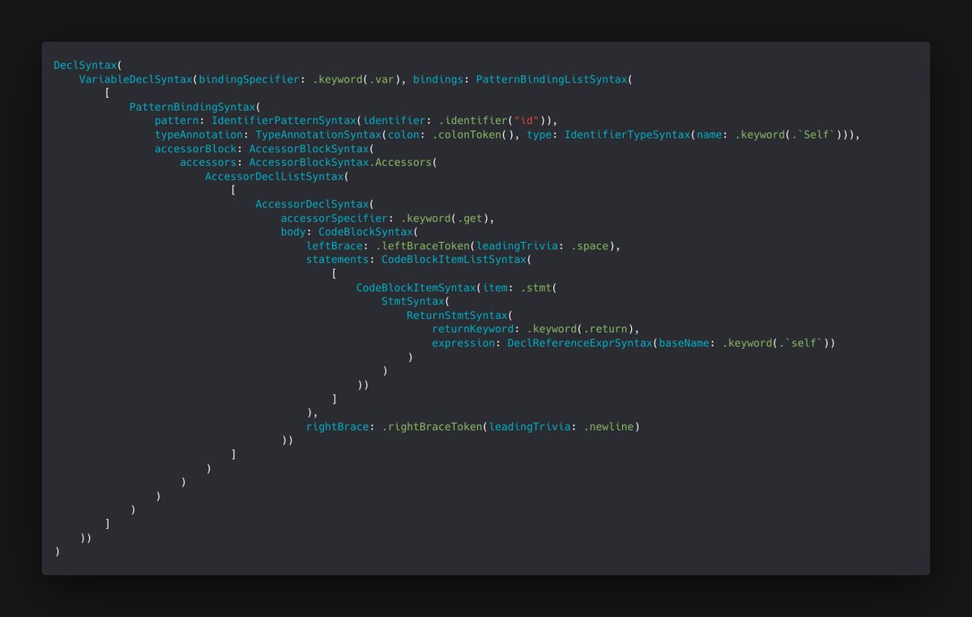Select the AccessorDeclListSyntax identifier
Viewport: 972px width, 617px height.
(275, 177)
